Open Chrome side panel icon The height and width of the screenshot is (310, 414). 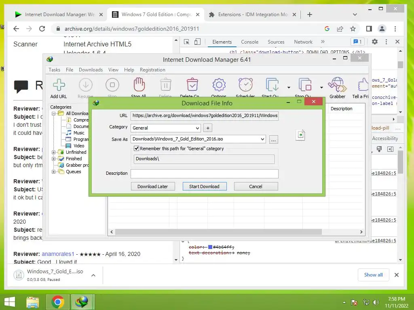[x=369, y=29]
